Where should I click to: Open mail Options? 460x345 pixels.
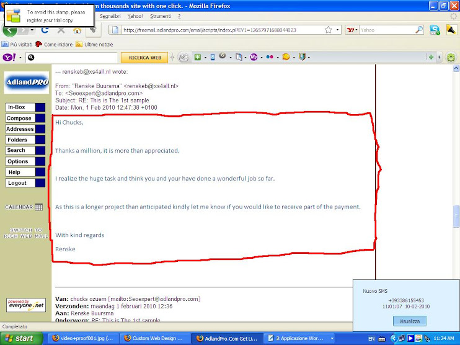(x=25, y=161)
